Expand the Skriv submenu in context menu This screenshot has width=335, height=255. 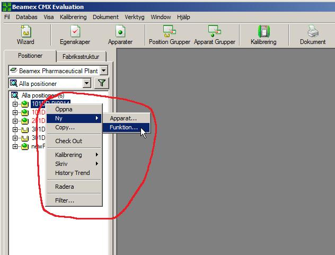pyautogui.click(x=97, y=164)
